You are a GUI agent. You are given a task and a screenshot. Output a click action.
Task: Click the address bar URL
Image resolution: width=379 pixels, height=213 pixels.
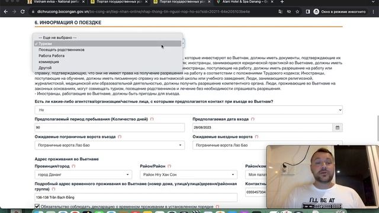click(x=143, y=12)
